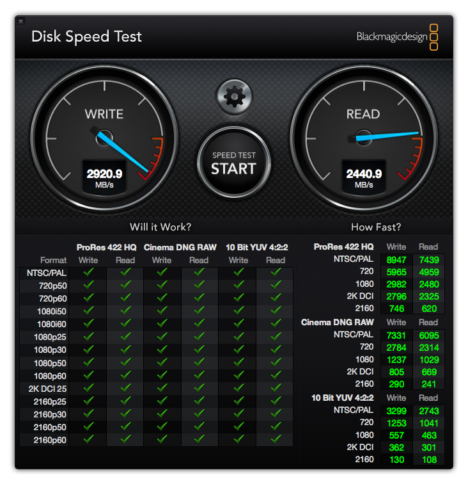Select the 2160p25 format row label

coord(50,402)
